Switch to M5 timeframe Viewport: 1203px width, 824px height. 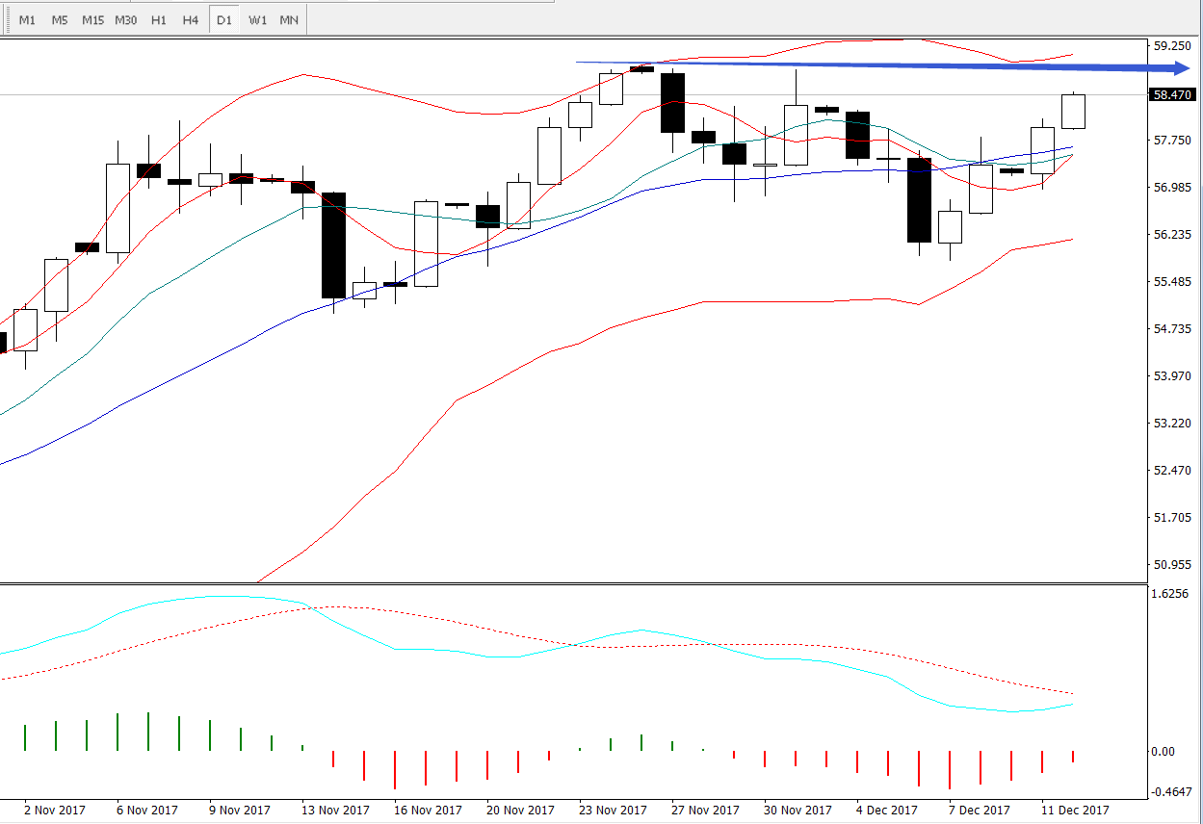(x=60, y=20)
